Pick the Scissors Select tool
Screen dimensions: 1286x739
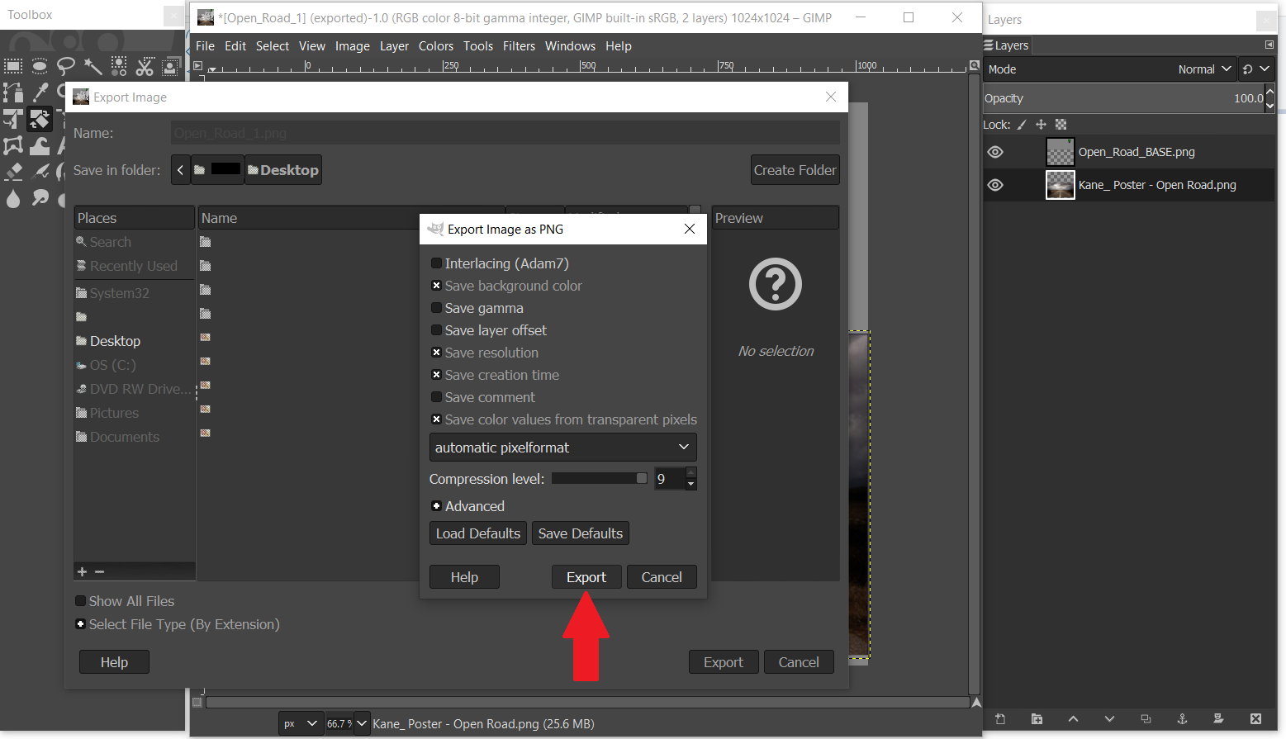(145, 67)
